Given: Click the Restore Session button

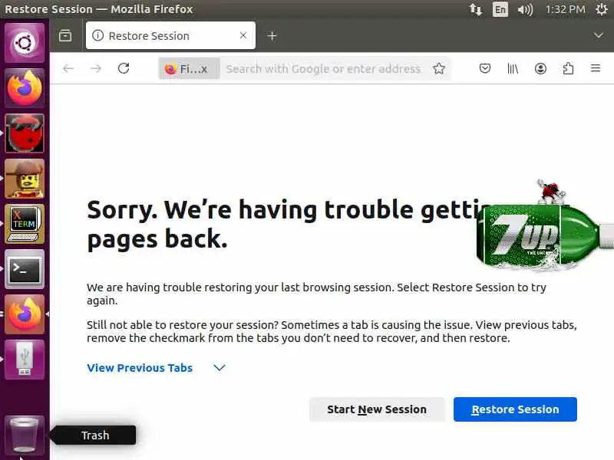Looking at the screenshot, I should click(515, 409).
